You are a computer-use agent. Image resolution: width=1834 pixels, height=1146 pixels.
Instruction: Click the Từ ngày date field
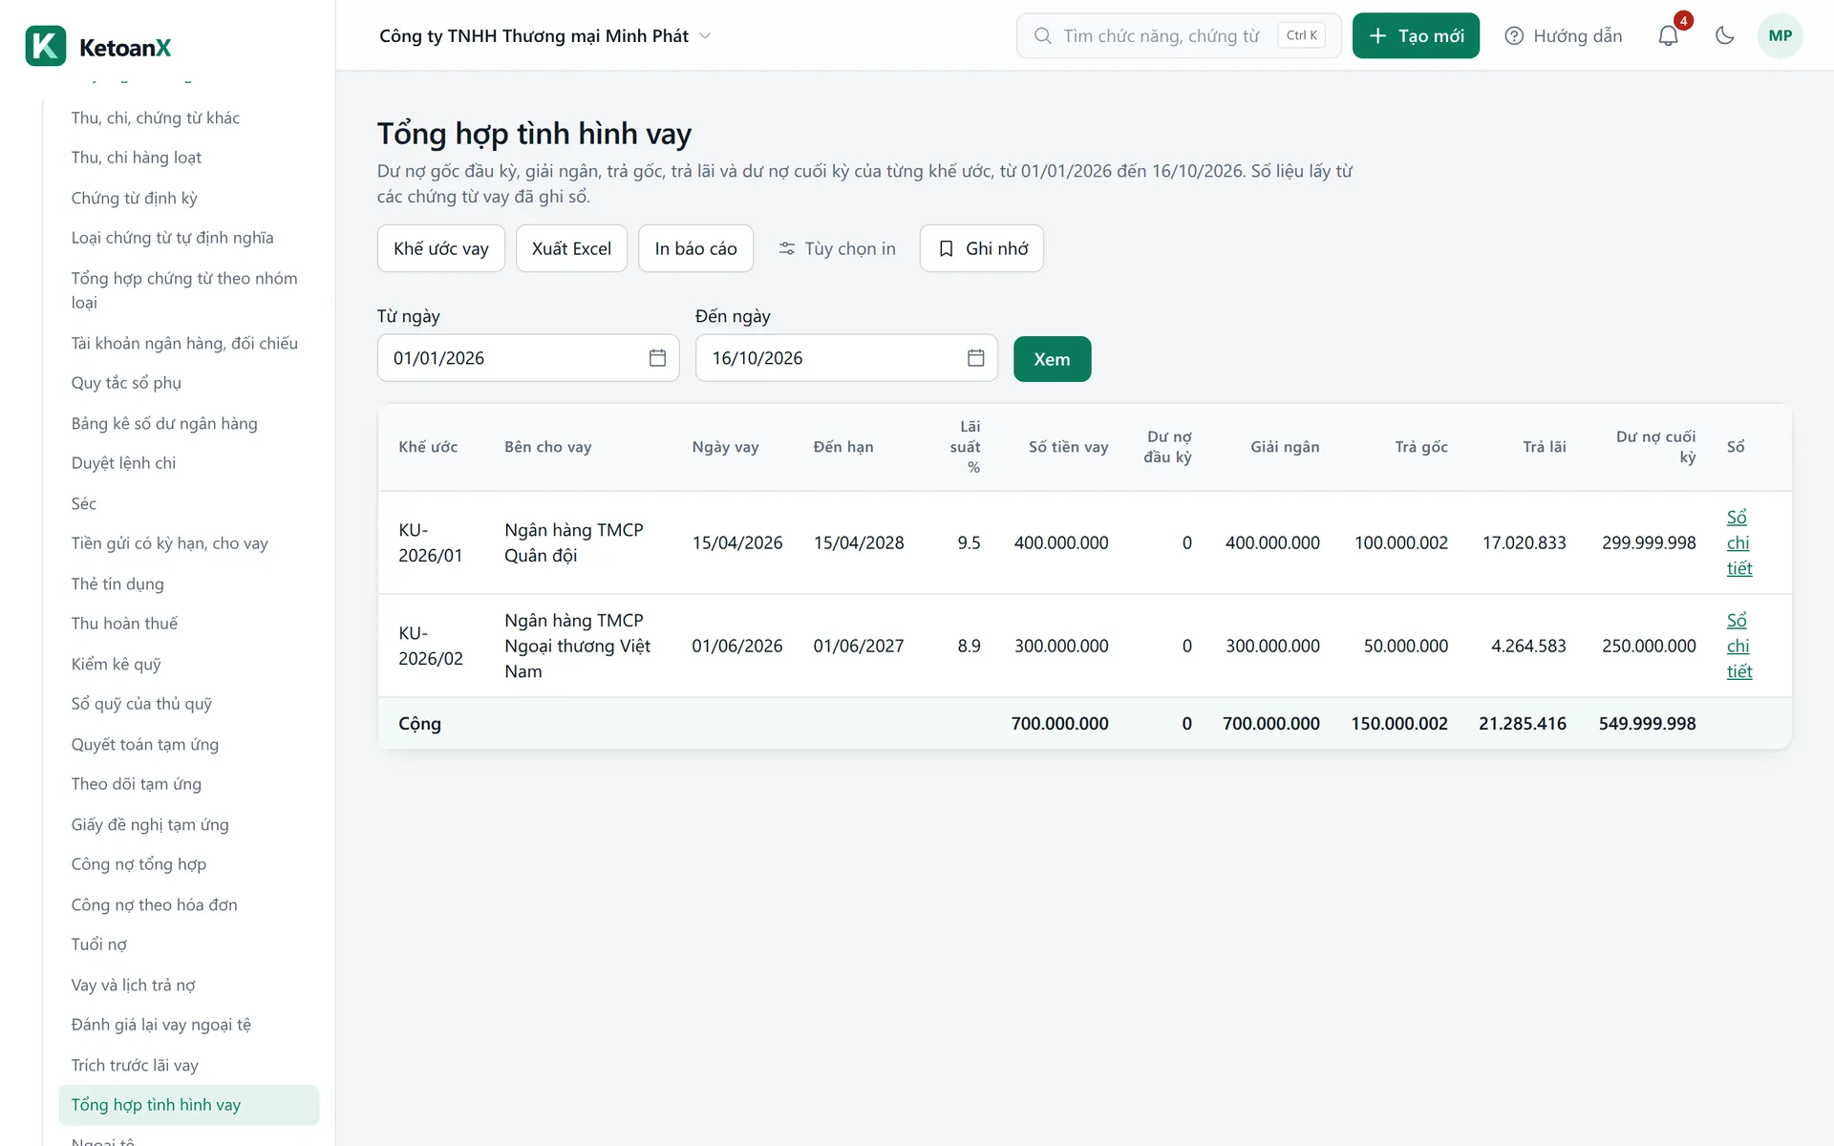528,358
